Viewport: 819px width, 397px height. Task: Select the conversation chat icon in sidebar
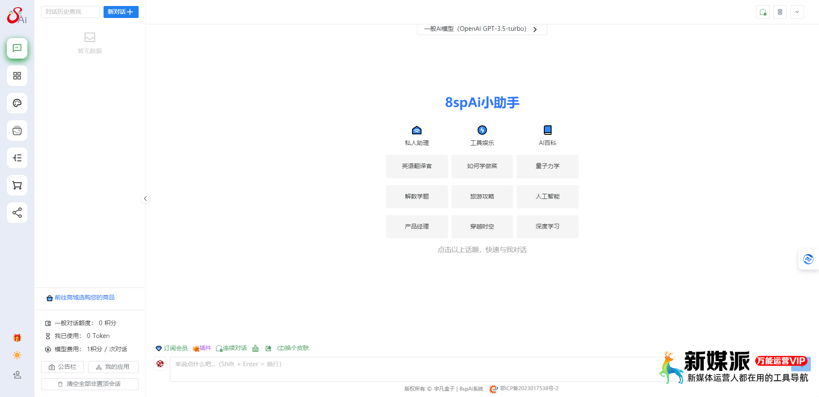coord(17,48)
